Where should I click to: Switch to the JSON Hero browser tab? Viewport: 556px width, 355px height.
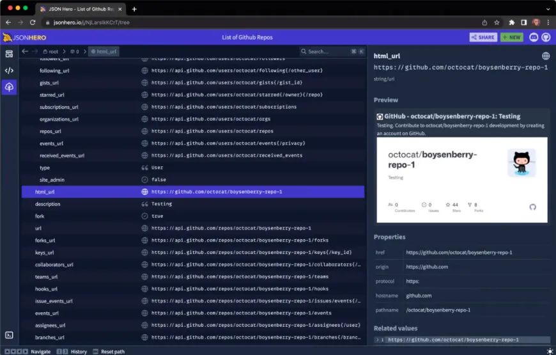(81, 9)
